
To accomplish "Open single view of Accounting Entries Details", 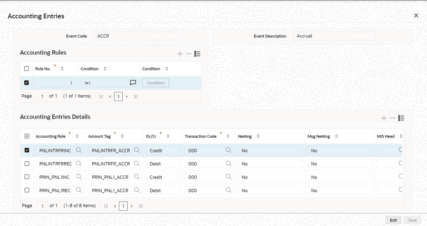I will click(401, 118).
